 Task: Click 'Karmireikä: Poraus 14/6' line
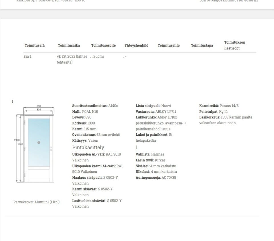(219, 106)
